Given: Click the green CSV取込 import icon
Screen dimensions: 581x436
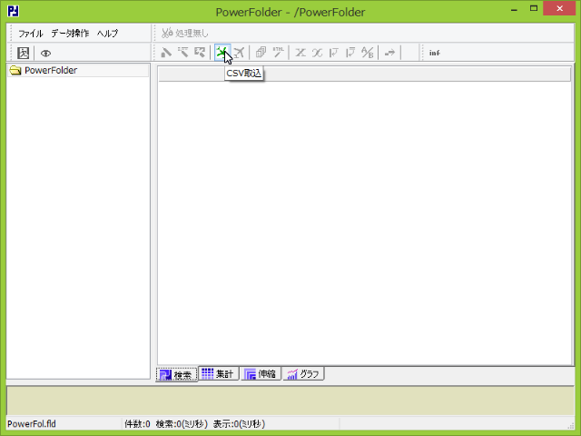Looking at the screenshot, I should (222, 53).
